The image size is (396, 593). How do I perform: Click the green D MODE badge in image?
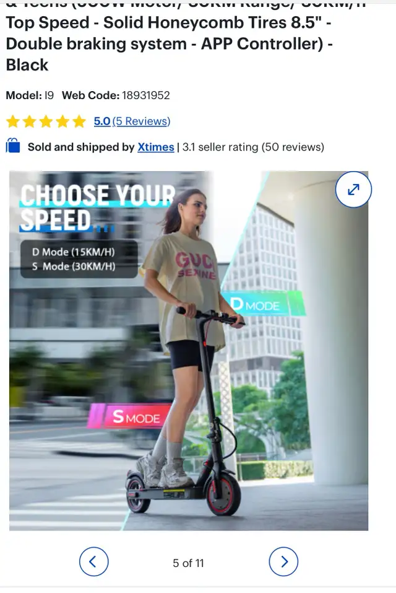pyautogui.click(x=263, y=304)
